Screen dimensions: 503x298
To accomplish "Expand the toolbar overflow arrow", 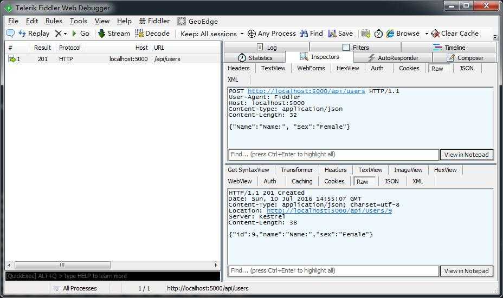I will click(495, 37).
